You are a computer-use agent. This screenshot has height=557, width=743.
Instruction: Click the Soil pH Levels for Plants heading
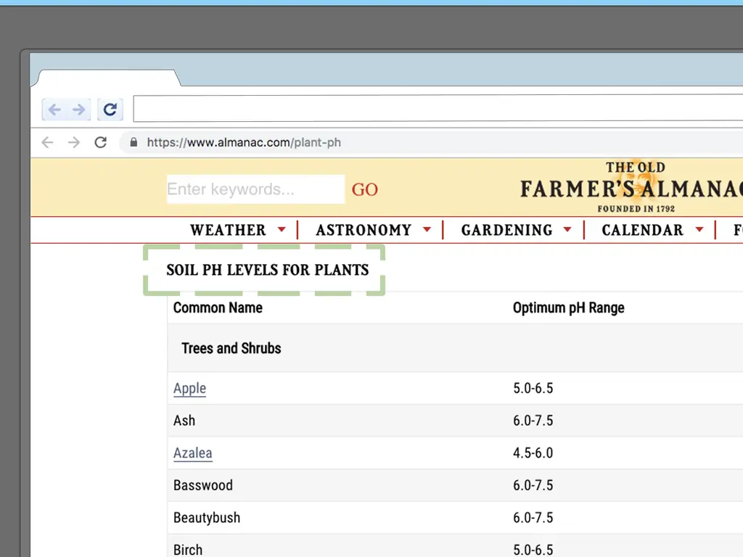(x=267, y=271)
